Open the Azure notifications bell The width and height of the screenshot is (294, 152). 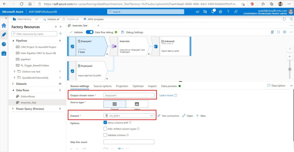[x=213, y=11]
